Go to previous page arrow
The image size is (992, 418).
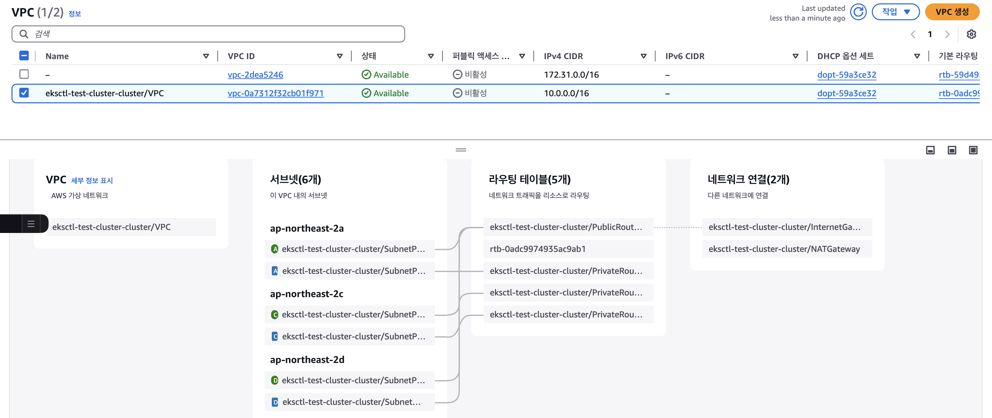pyautogui.click(x=913, y=34)
